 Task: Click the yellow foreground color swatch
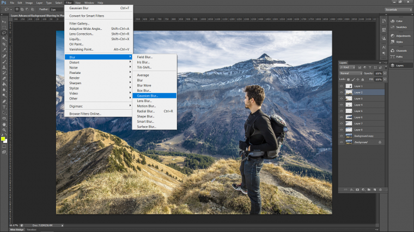3,139
